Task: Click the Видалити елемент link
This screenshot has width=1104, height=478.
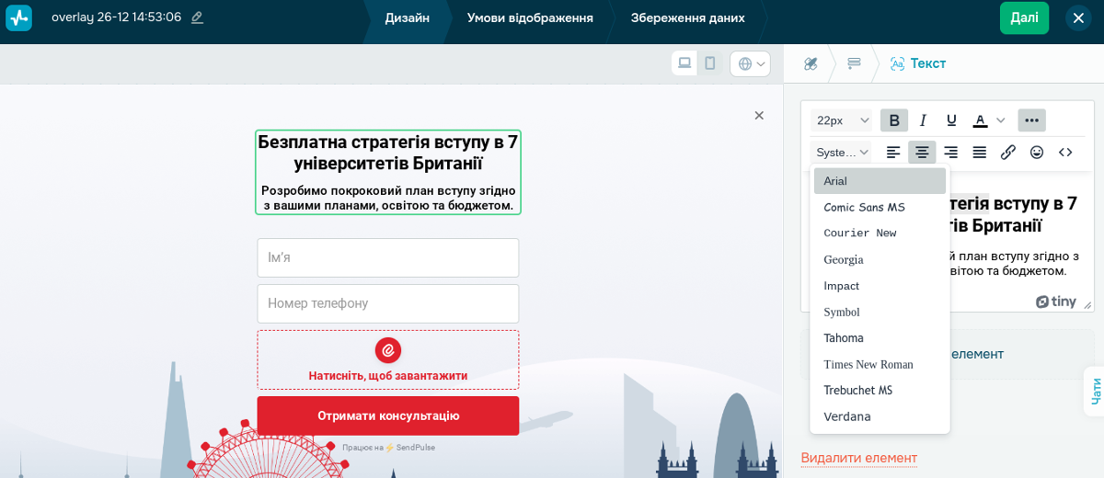Action: click(858, 458)
